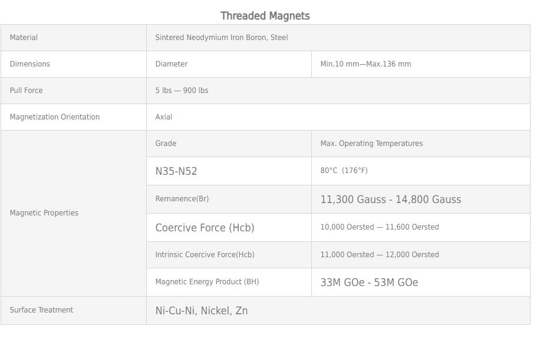Click the Remanence(Br) label
550x339 pixels.
182,199
